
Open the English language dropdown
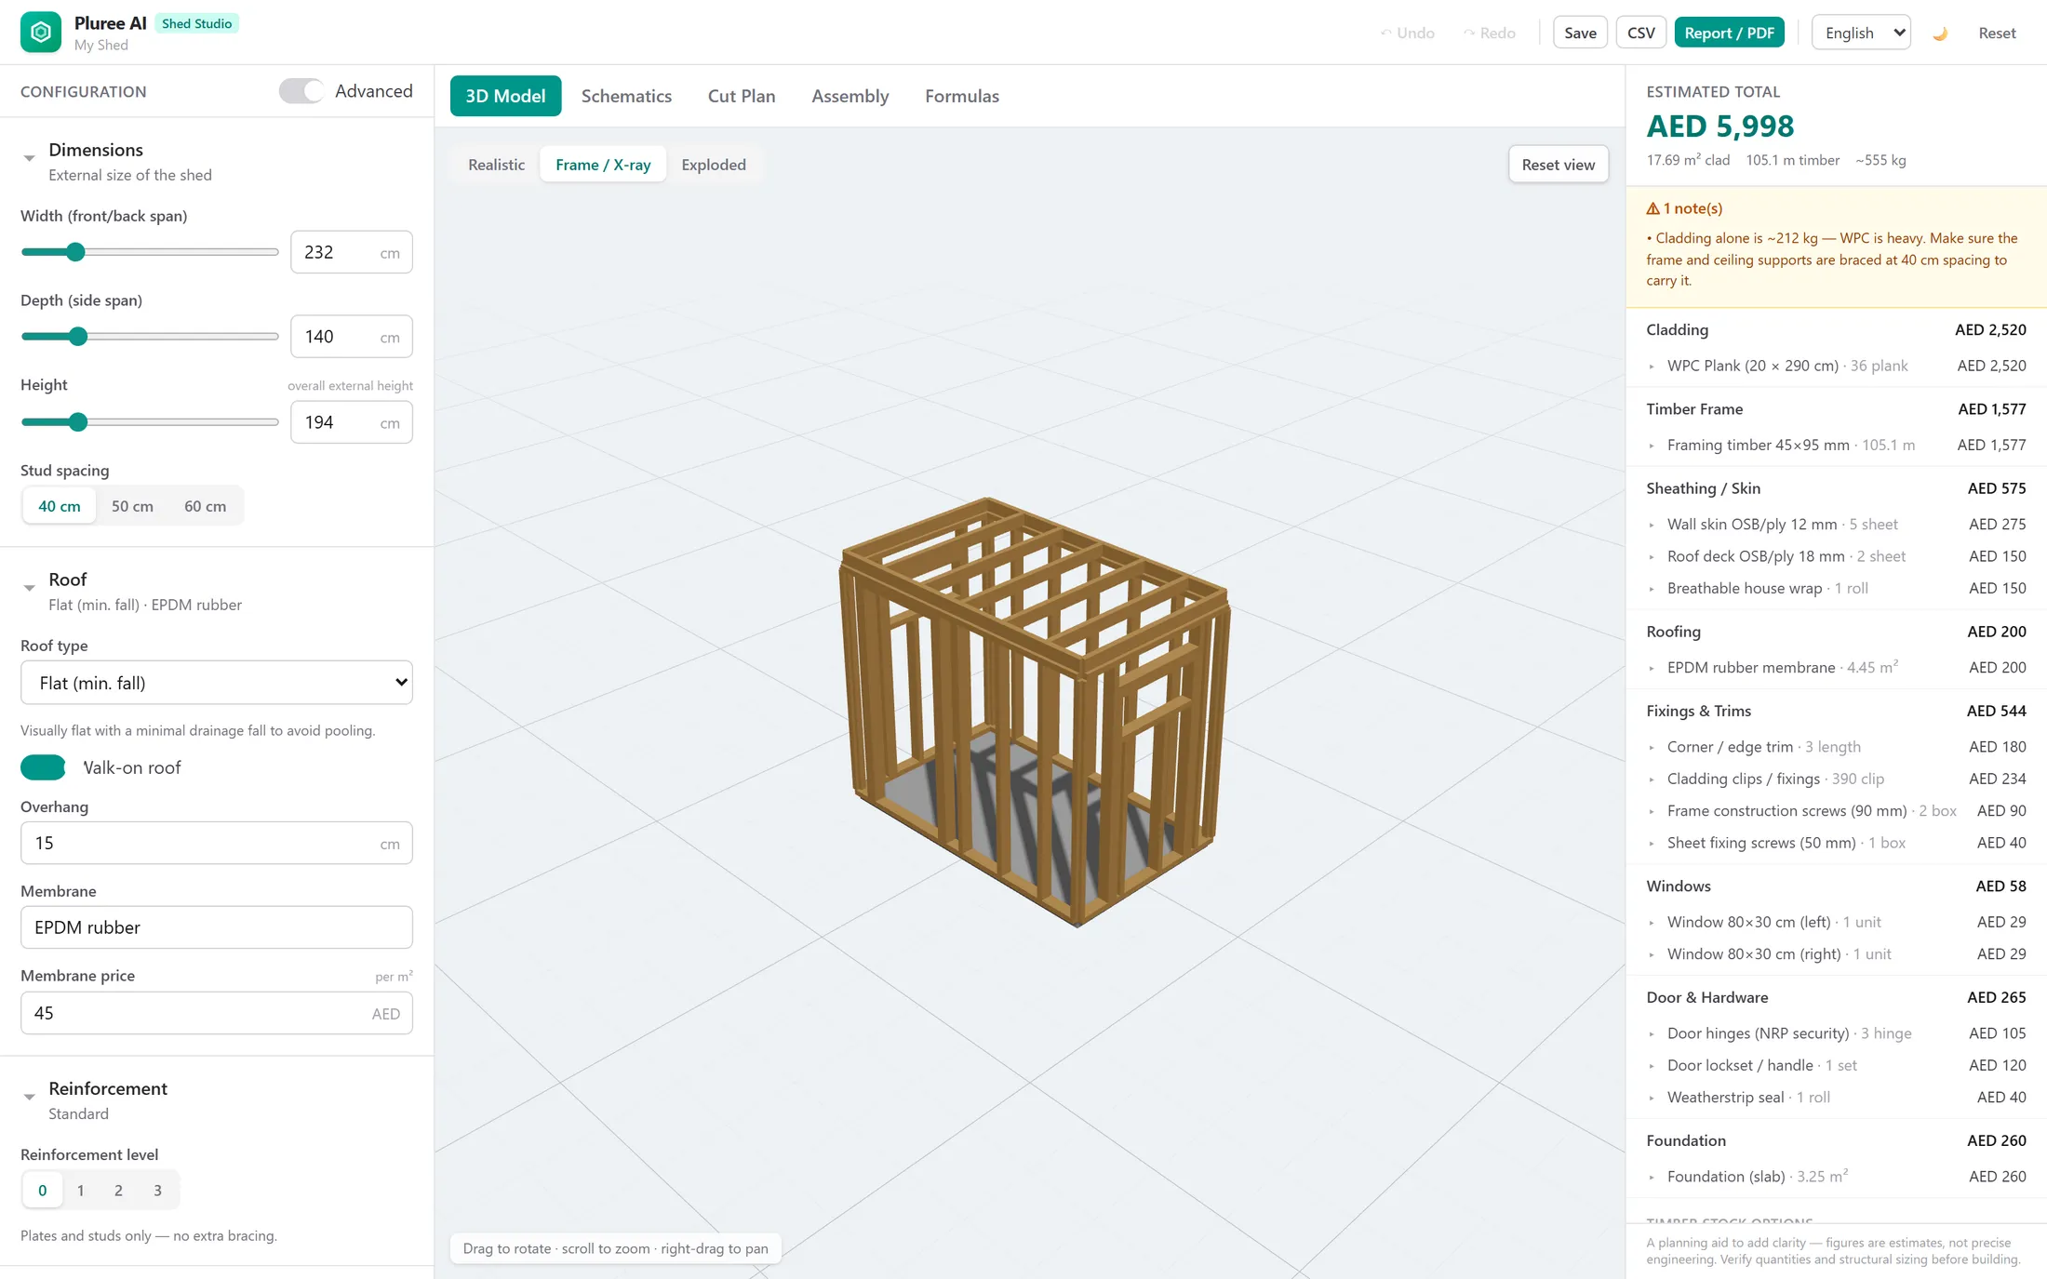click(x=1861, y=33)
